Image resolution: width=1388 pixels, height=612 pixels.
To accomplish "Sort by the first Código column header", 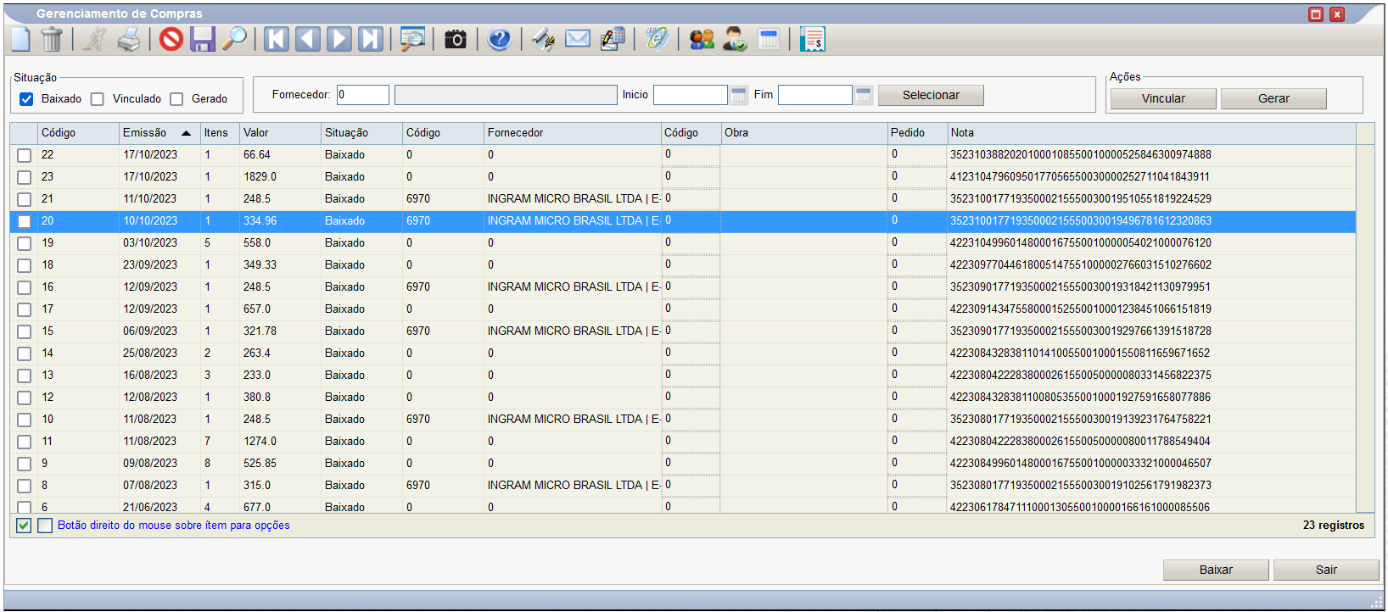I will click(x=79, y=133).
